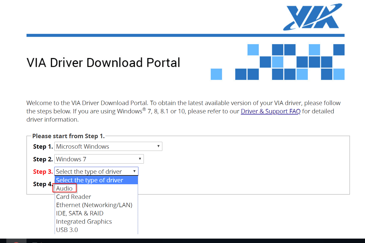Choose Card Reader driver type
This screenshot has width=365, height=243.
point(73,196)
